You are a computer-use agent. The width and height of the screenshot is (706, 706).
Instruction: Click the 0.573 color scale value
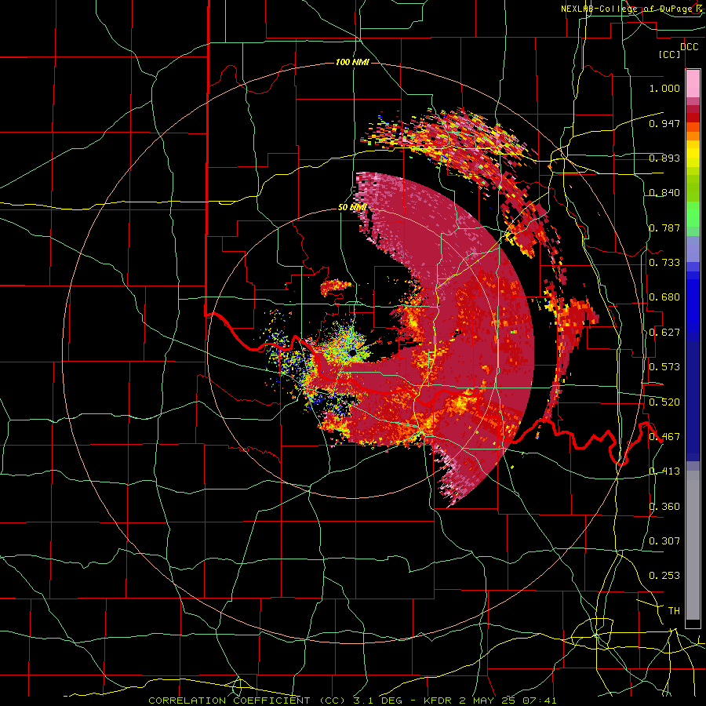(664, 367)
